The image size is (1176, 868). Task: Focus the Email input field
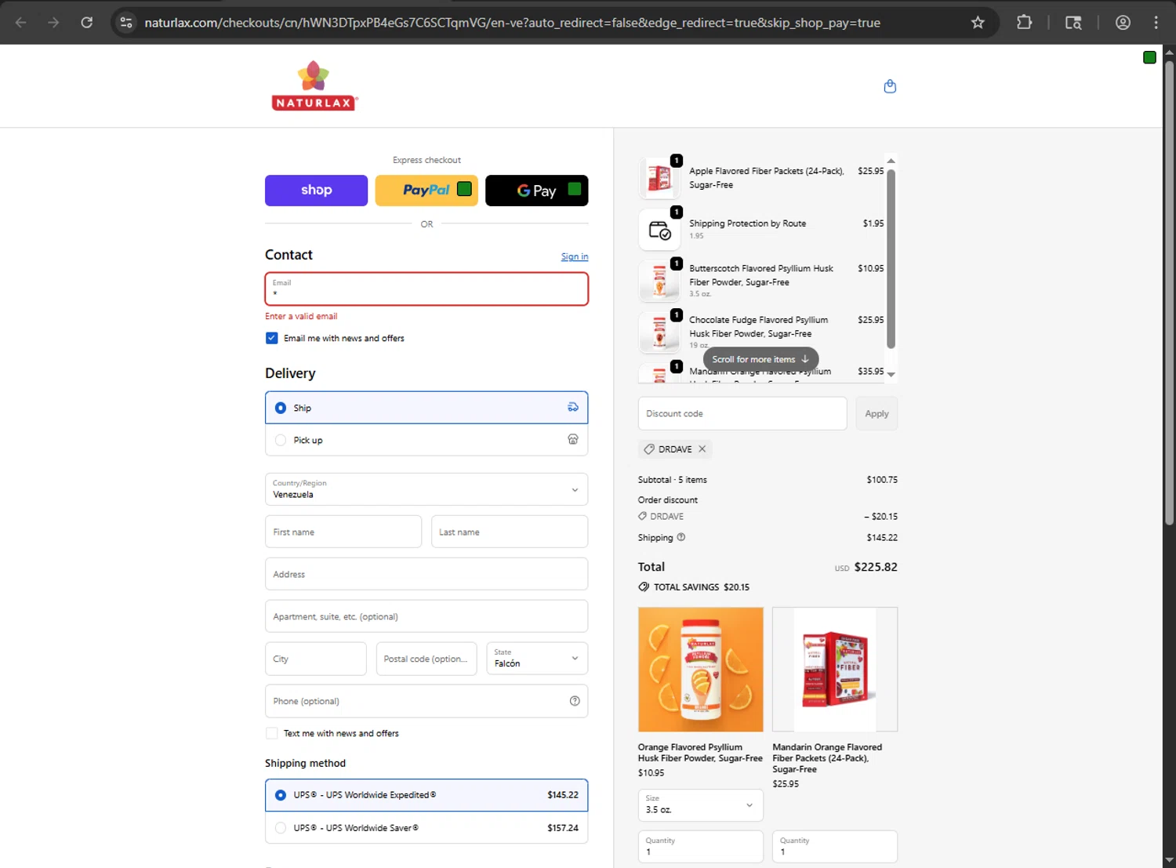[x=426, y=289]
